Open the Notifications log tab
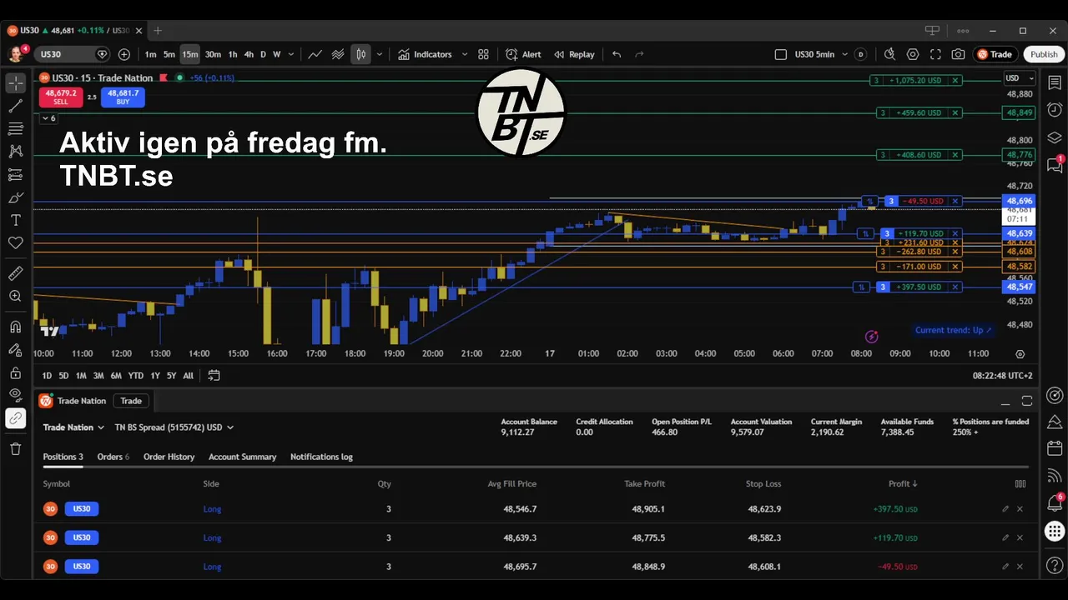 pos(321,457)
